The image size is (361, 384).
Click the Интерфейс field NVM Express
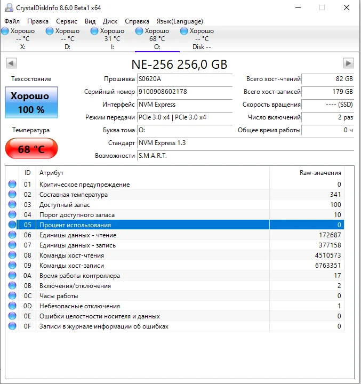click(184, 105)
